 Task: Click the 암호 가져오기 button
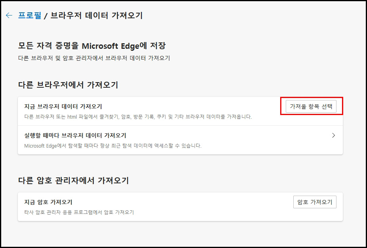coord(315,202)
